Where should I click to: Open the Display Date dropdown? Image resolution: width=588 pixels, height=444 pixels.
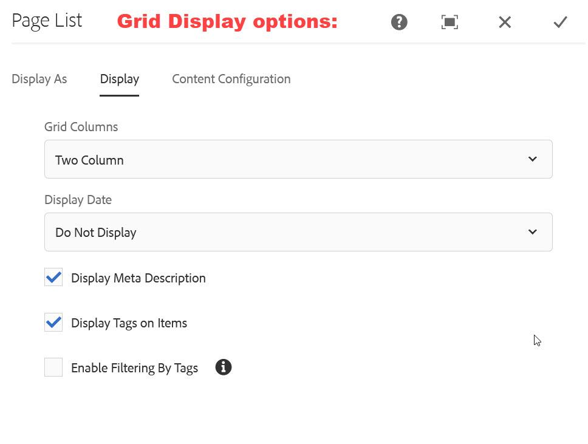(298, 232)
